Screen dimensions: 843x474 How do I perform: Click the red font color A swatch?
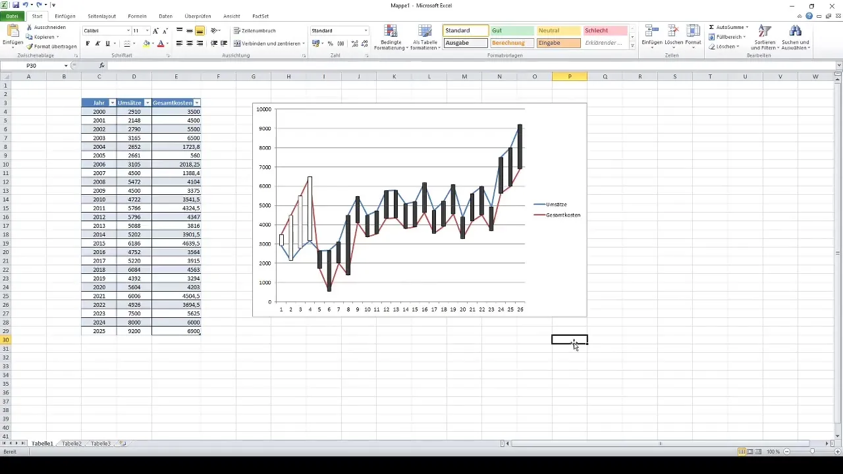pyautogui.click(x=161, y=43)
